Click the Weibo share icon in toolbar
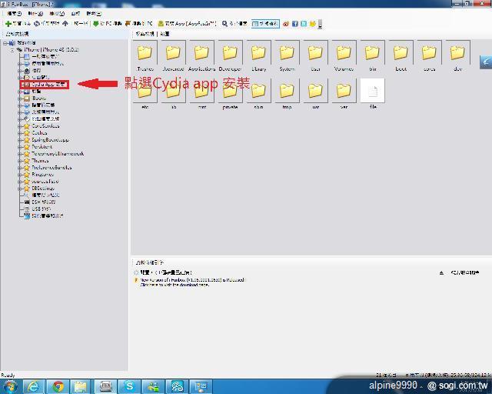This screenshot has width=492, height=394. coord(285,24)
